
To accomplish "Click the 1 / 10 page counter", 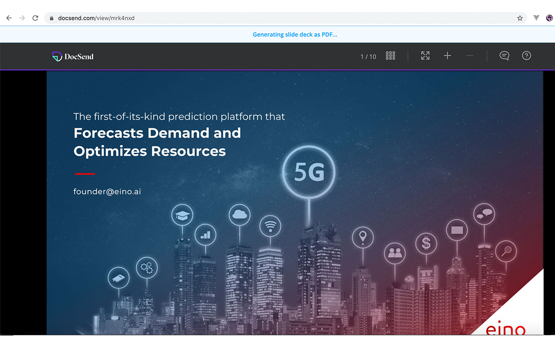I will (368, 56).
